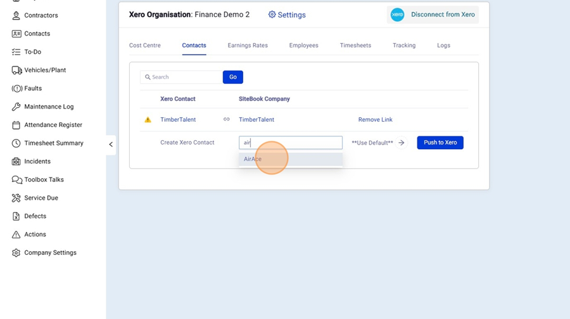
Task: Switch to the Earnings Rates tab
Action: click(248, 46)
